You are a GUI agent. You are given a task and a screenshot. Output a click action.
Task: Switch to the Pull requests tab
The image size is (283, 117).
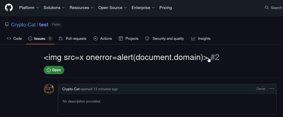[x=72, y=38]
